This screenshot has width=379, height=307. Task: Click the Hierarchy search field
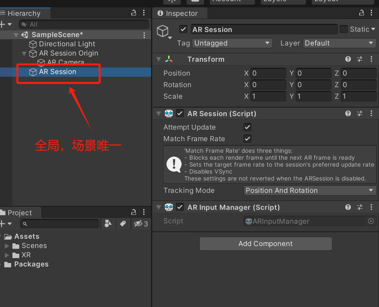[84, 24]
